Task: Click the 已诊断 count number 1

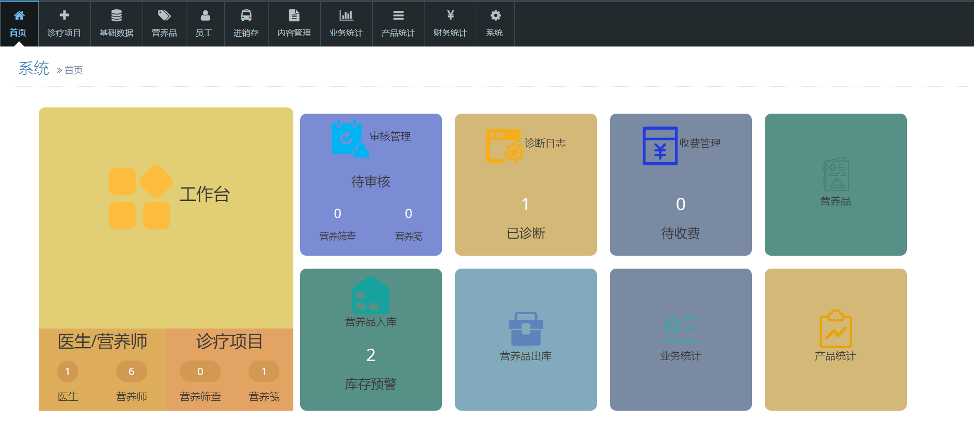Action: [526, 204]
